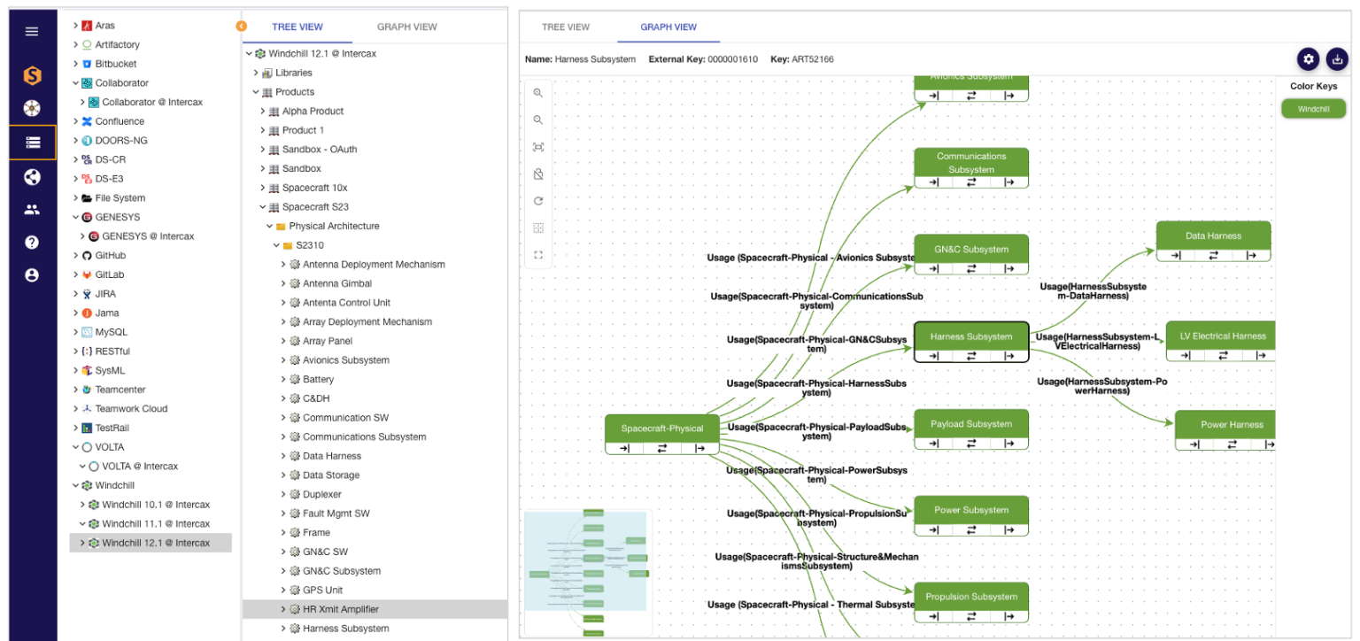
Task: Switch to Graph View tab in middle panel
Action: pyautogui.click(x=406, y=27)
